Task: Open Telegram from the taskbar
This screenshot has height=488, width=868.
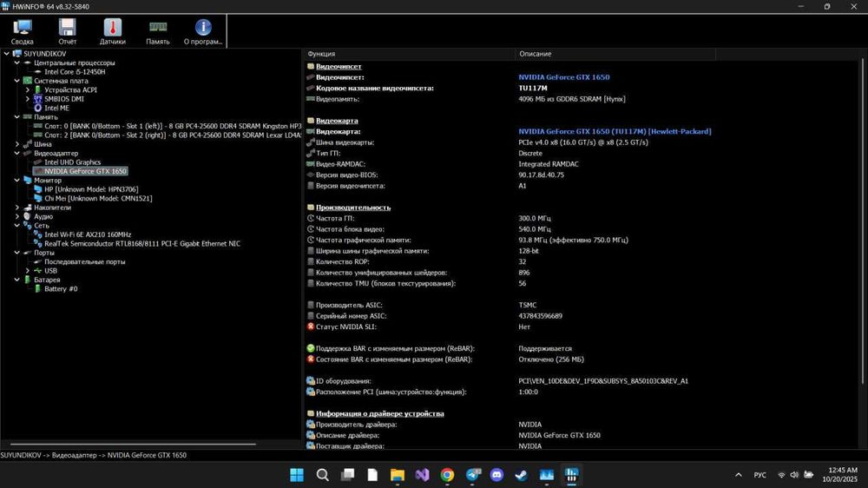Action: tap(473, 475)
